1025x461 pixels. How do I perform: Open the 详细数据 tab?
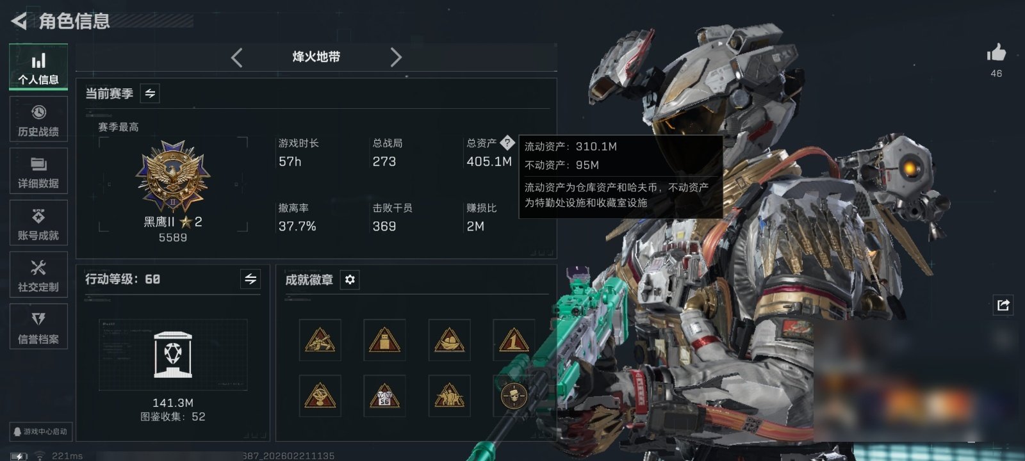38,171
